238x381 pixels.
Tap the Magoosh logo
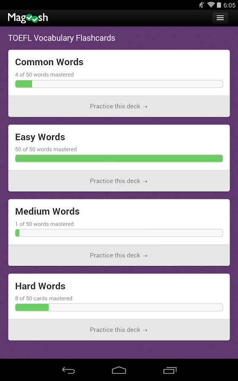28,18
